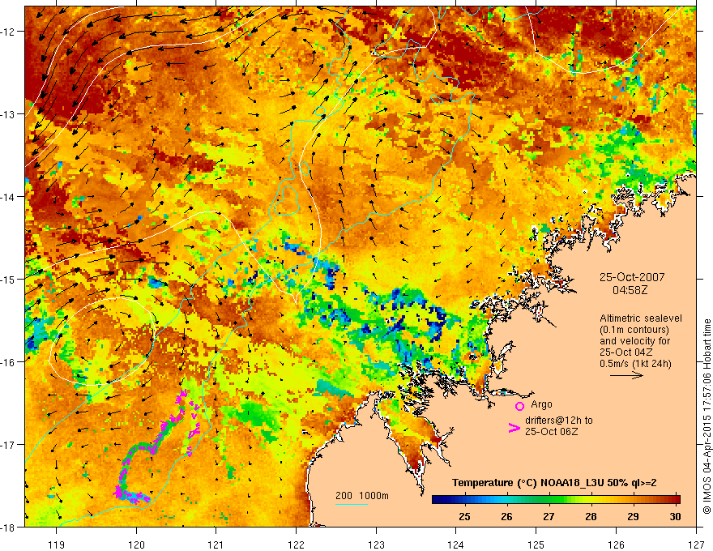This screenshot has width=713, height=551.
Task: Click the Temperature NOAA18_L3U colorbar title
Action: 554,482
